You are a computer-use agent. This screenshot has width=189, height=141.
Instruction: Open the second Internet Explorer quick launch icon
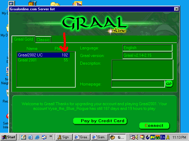[x=37, y=137]
